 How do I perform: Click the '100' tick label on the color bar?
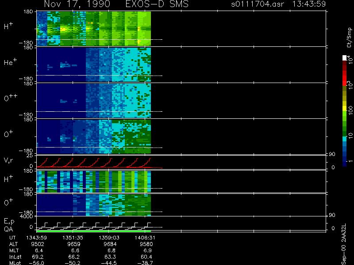tap(350, 110)
